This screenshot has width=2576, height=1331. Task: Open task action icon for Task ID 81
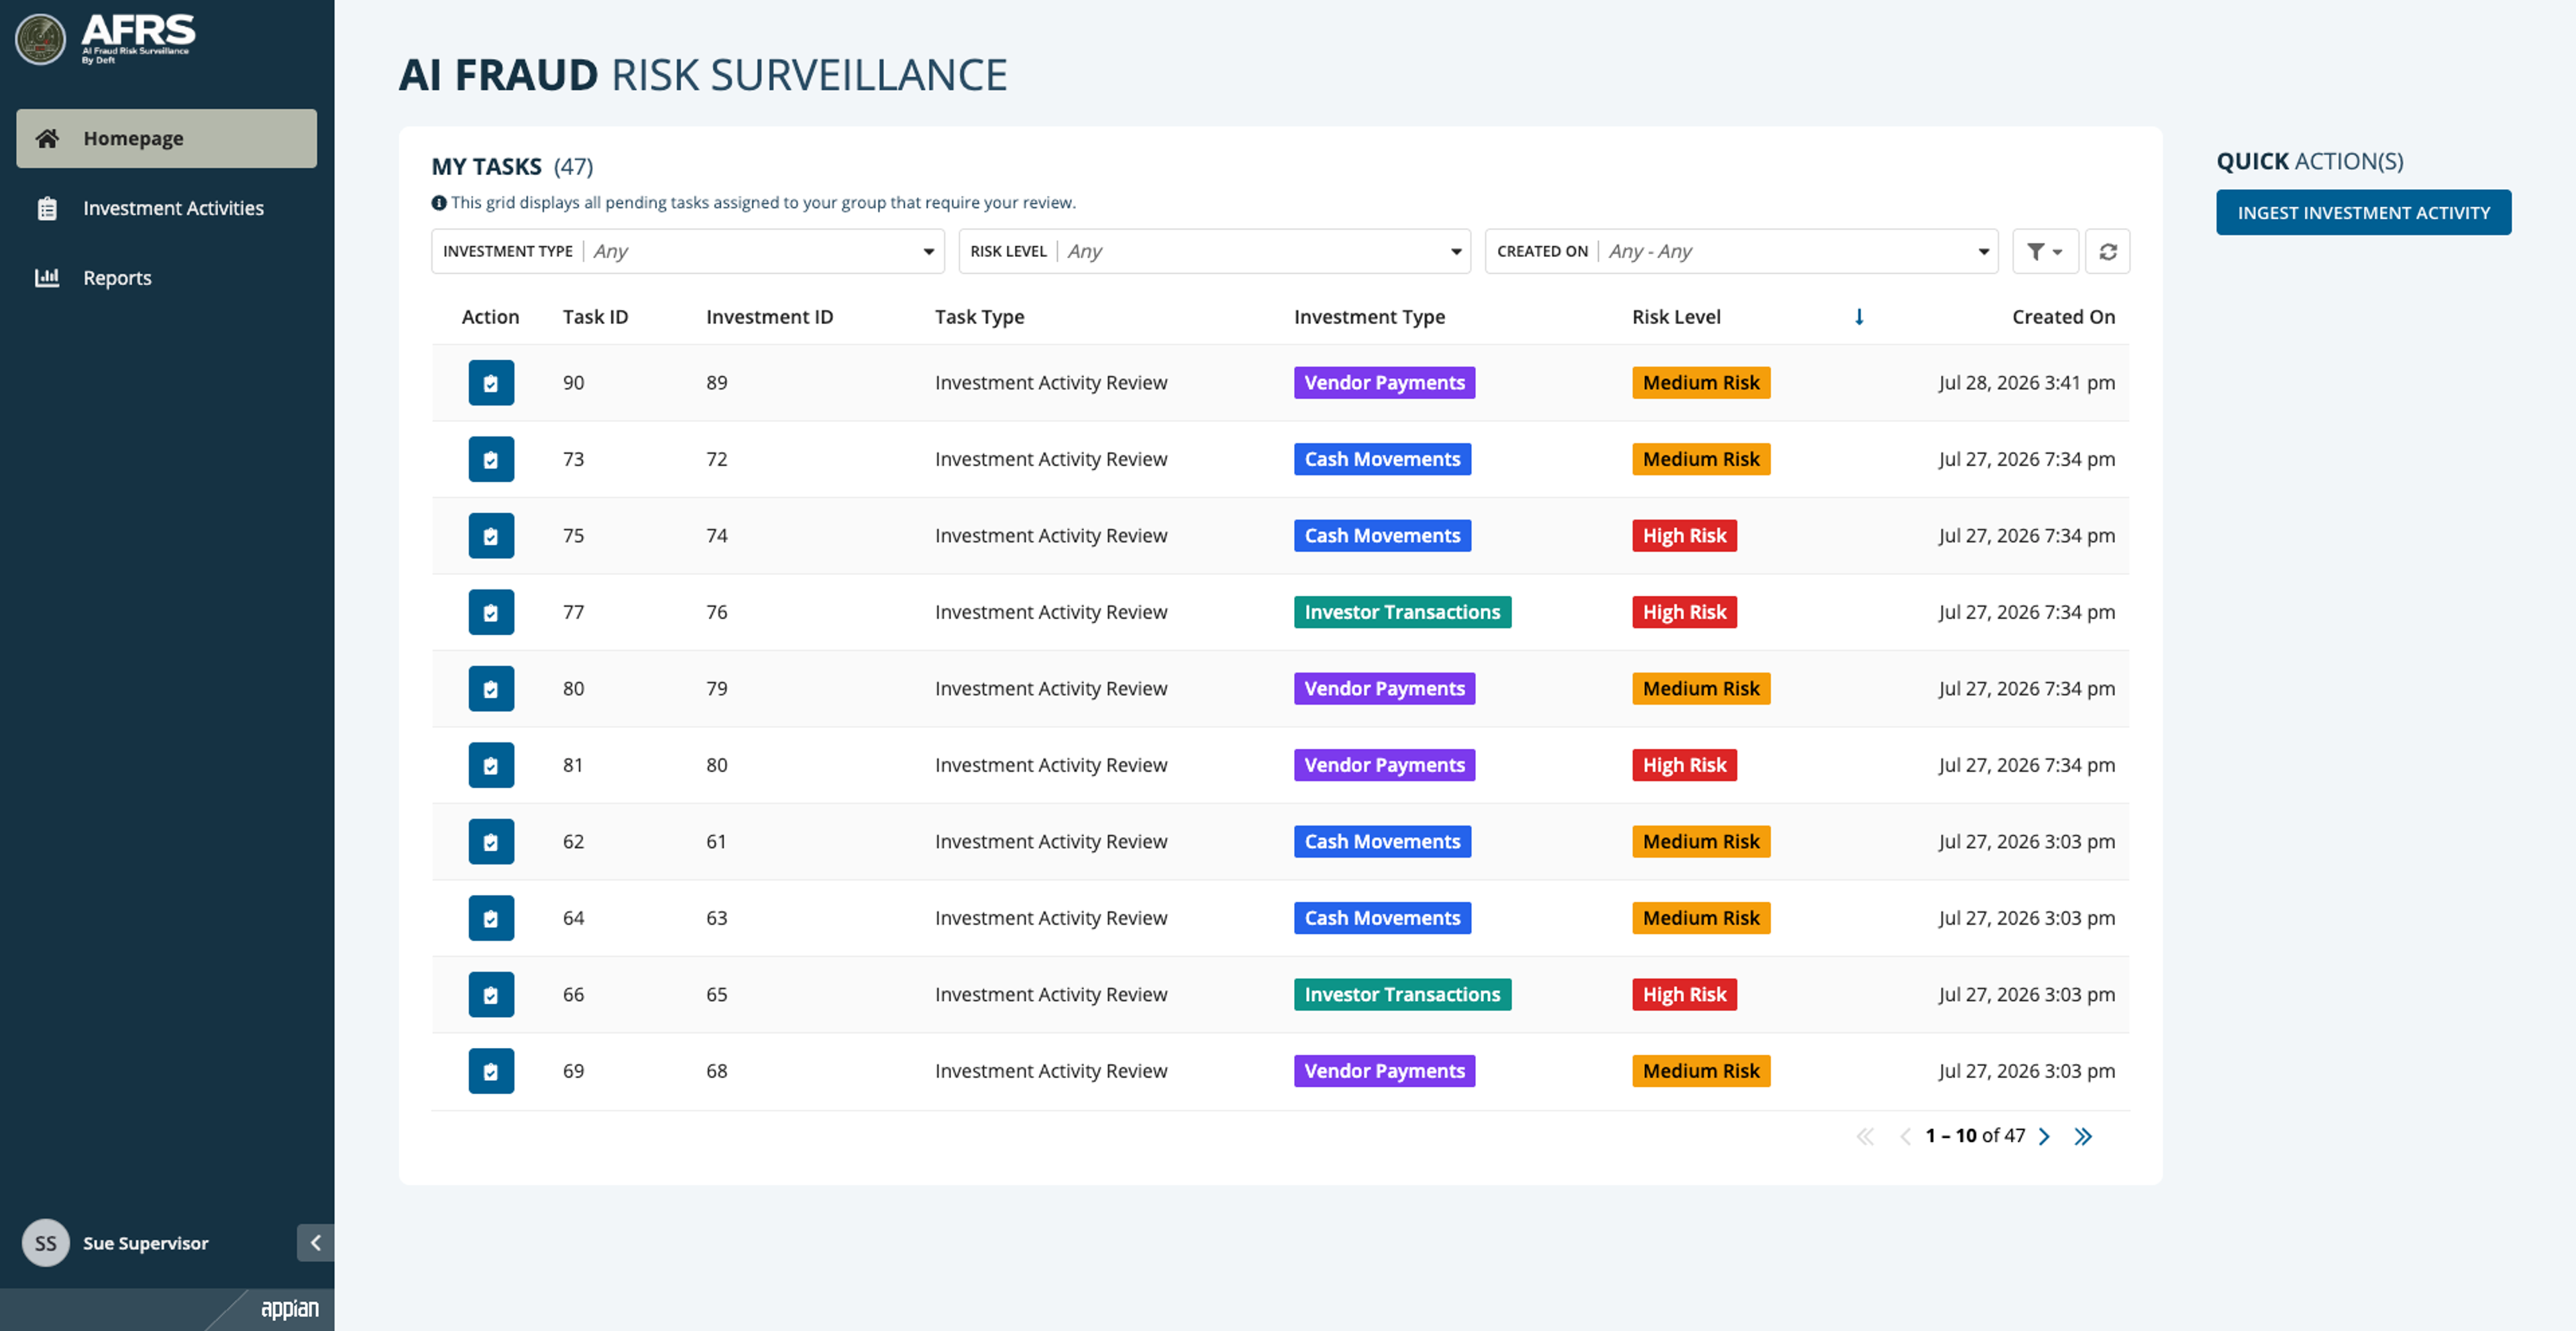coord(491,766)
